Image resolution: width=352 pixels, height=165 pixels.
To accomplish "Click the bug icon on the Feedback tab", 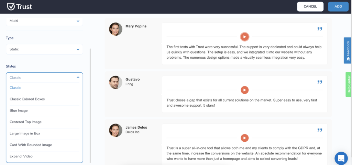I will click(x=348, y=59).
